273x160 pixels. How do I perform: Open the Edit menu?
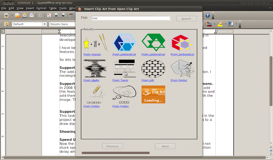(x=12, y=8)
